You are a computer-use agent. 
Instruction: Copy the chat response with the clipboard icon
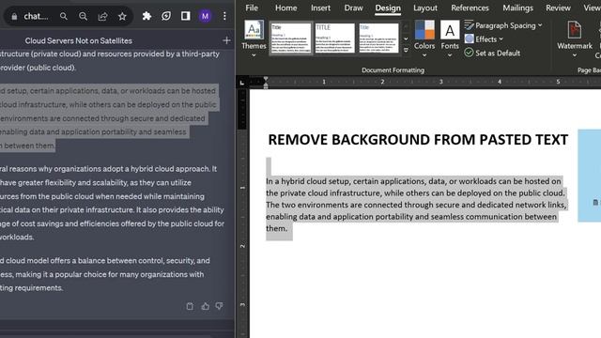pos(190,306)
